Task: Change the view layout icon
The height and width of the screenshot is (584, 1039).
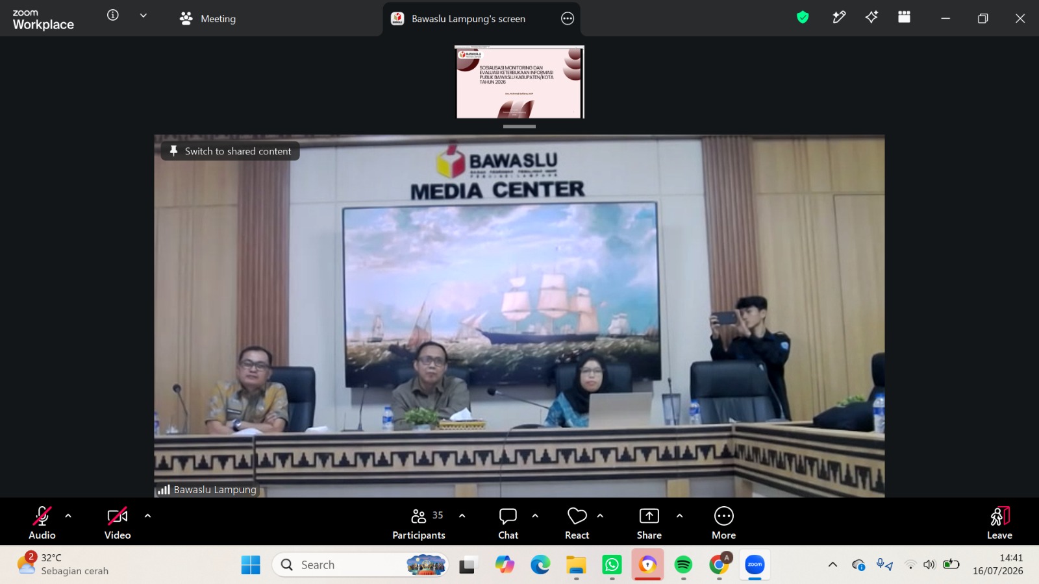Action: (x=904, y=18)
